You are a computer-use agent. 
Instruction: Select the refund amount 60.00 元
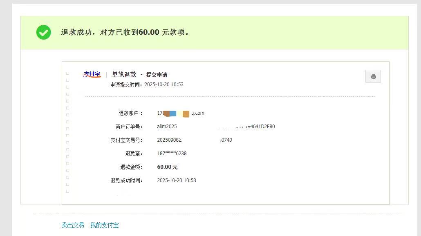tap(167, 167)
